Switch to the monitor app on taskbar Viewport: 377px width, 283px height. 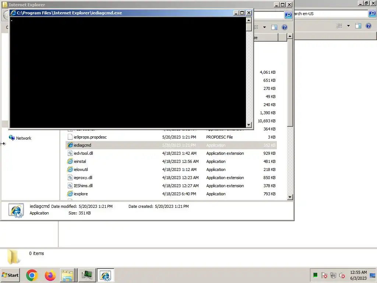tap(87, 275)
